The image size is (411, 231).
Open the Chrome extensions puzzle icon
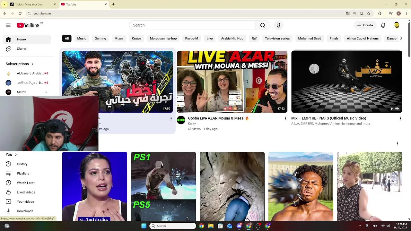coord(380,13)
